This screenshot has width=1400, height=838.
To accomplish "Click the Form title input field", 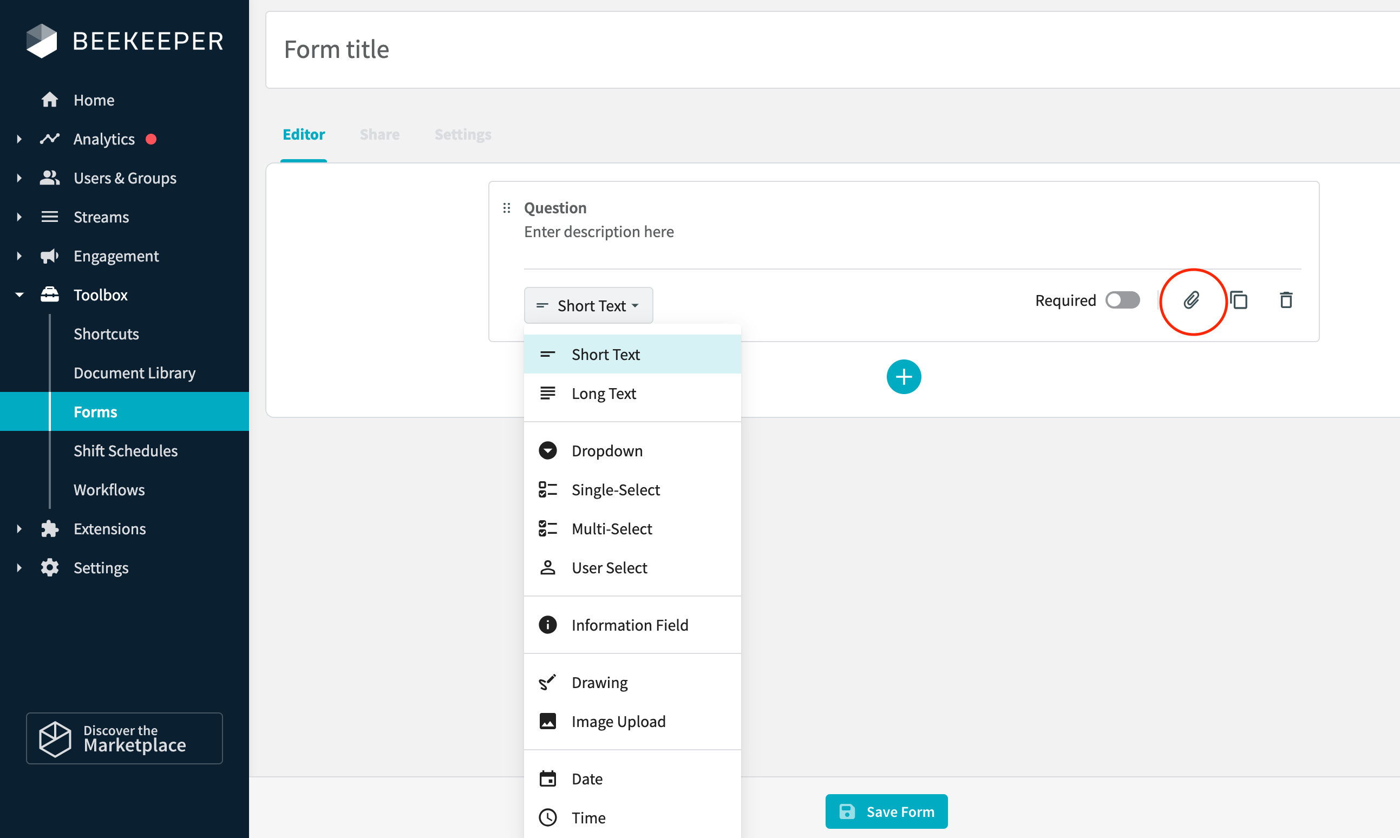I will pos(833,50).
